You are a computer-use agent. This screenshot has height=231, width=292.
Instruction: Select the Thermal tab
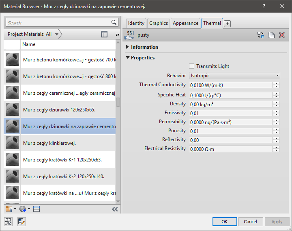(212, 23)
